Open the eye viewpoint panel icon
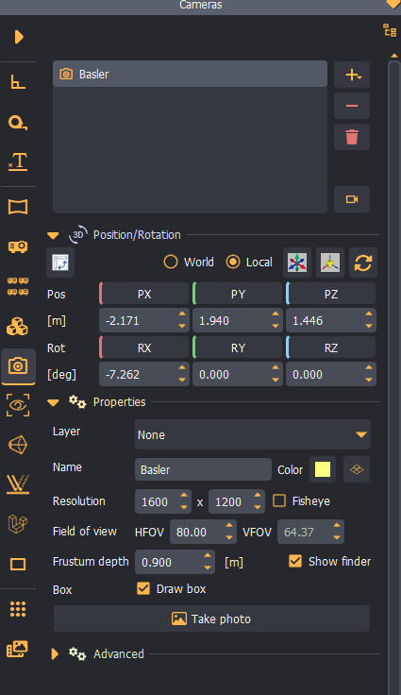The height and width of the screenshot is (695, 401). [x=18, y=405]
